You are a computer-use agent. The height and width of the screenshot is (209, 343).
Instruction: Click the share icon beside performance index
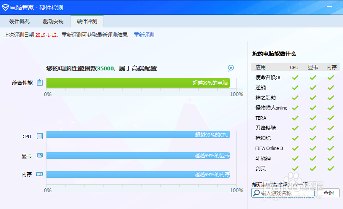coord(231,68)
